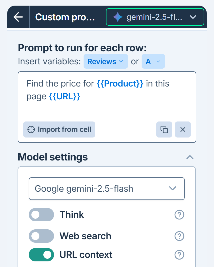The image size is (214, 267).
Task: Open help icon next to URL context
Action: tap(179, 254)
